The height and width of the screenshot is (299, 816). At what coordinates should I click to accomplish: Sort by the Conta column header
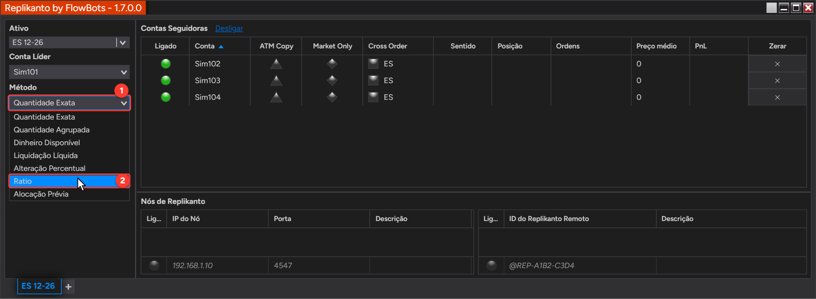click(x=220, y=46)
